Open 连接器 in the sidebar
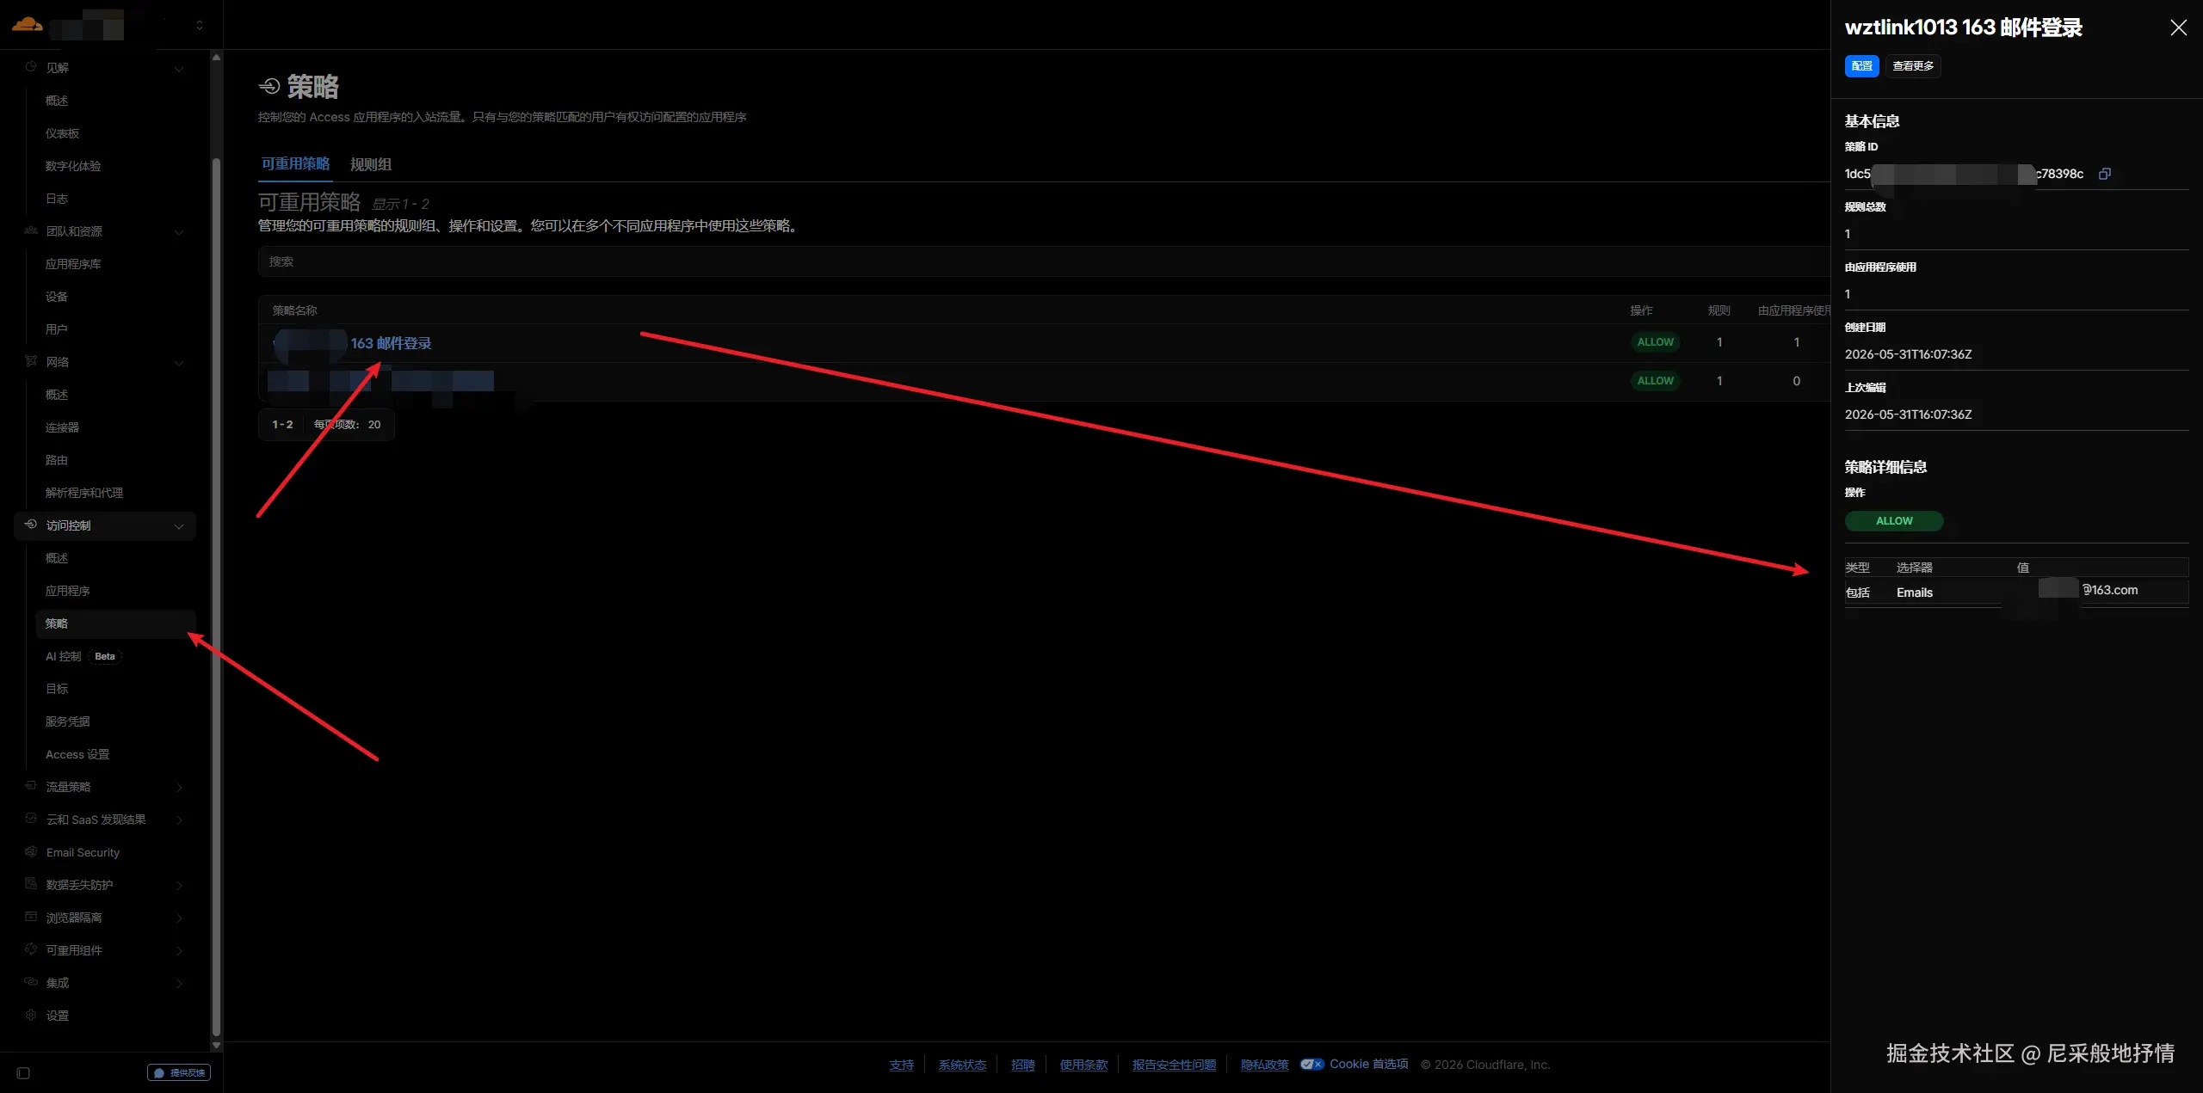This screenshot has width=2203, height=1093. pos(63,427)
